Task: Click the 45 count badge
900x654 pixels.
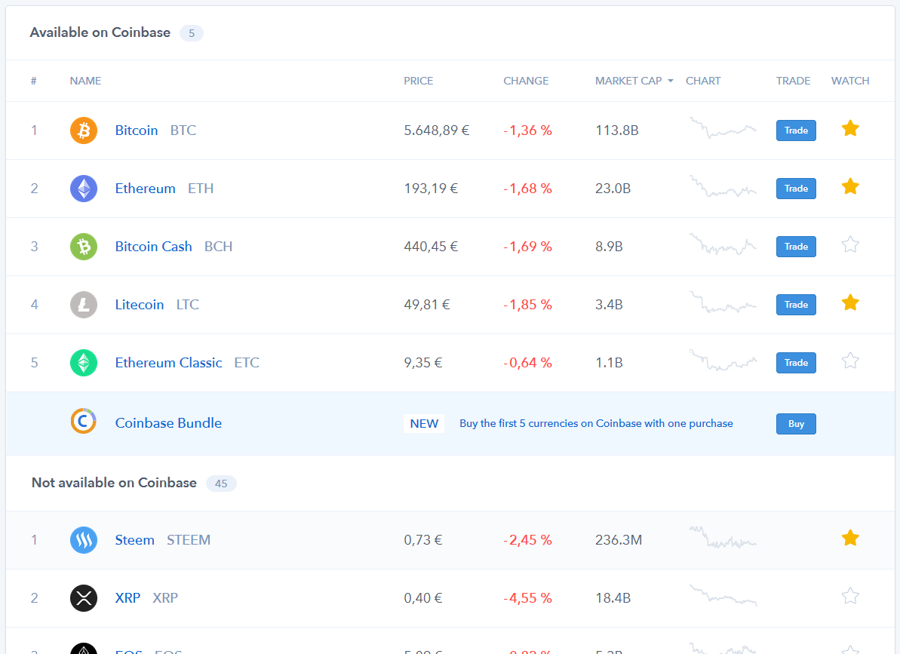Action: tap(221, 484)
